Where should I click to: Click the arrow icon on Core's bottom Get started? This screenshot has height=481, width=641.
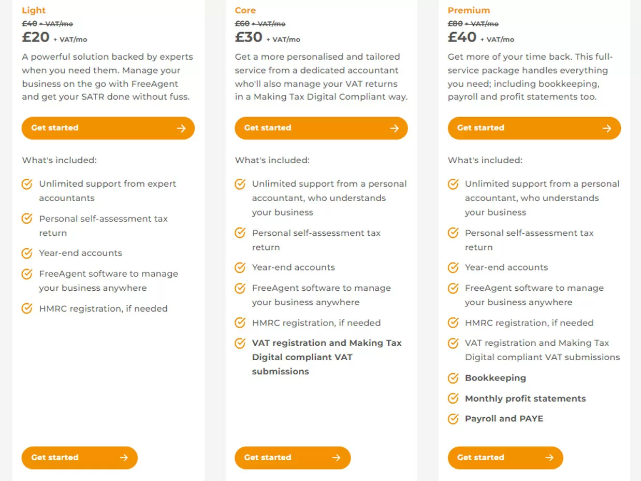[337, 458]
